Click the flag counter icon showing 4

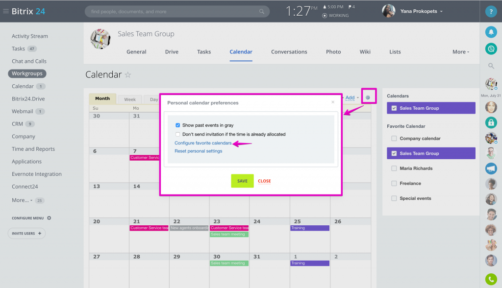pyautogui.click(x=351, y=7)
